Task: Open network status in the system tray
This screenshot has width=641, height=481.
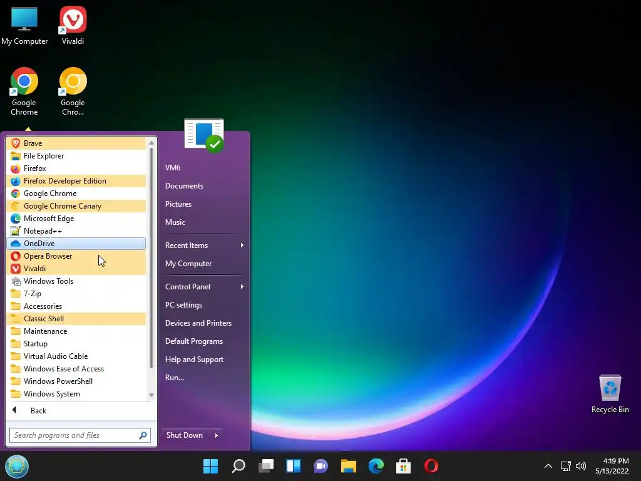Action: (x=565, y=466)
